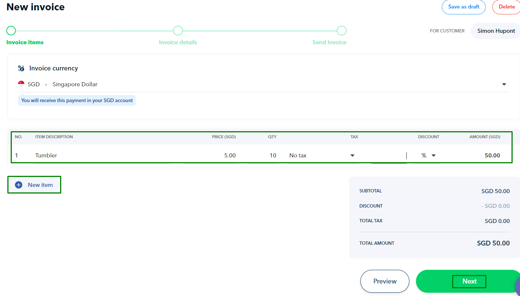Click the Invoice currency coin icon
This screenshot has height=296, width=520.
[21, 68]
